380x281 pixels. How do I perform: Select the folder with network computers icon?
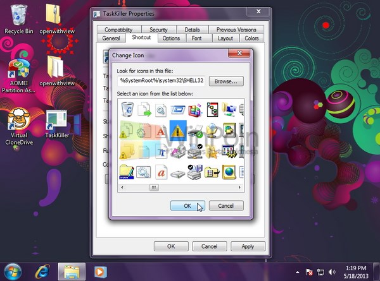click(x=229, y=109)
